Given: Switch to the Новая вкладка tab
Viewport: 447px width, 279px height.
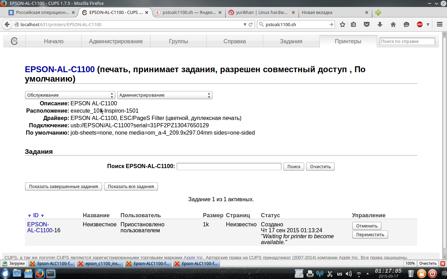Looking at the screenshot, I should pyautogui.click(x=335, y=13).
